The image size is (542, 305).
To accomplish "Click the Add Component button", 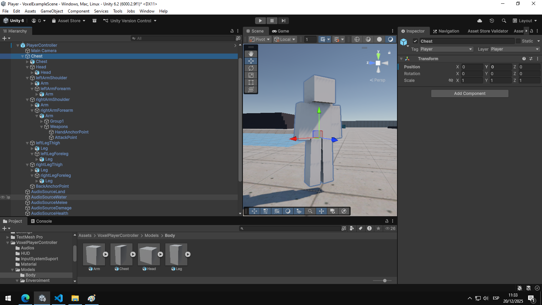I will click(x=470, y=93).
